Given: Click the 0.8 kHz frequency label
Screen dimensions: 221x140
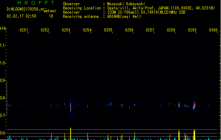Looking at the screenshot, I should (3, 98).
